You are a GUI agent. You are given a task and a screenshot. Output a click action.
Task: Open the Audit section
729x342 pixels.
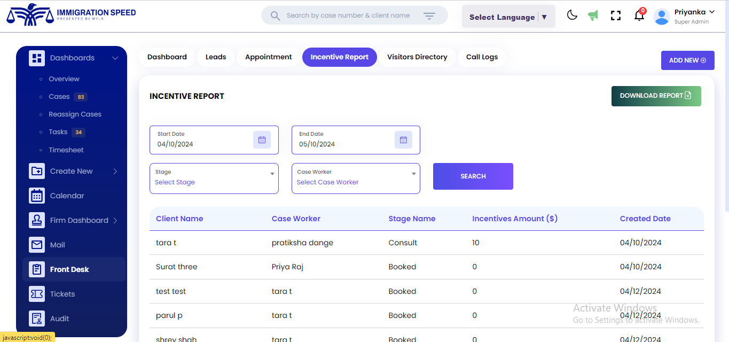point(59,318)
